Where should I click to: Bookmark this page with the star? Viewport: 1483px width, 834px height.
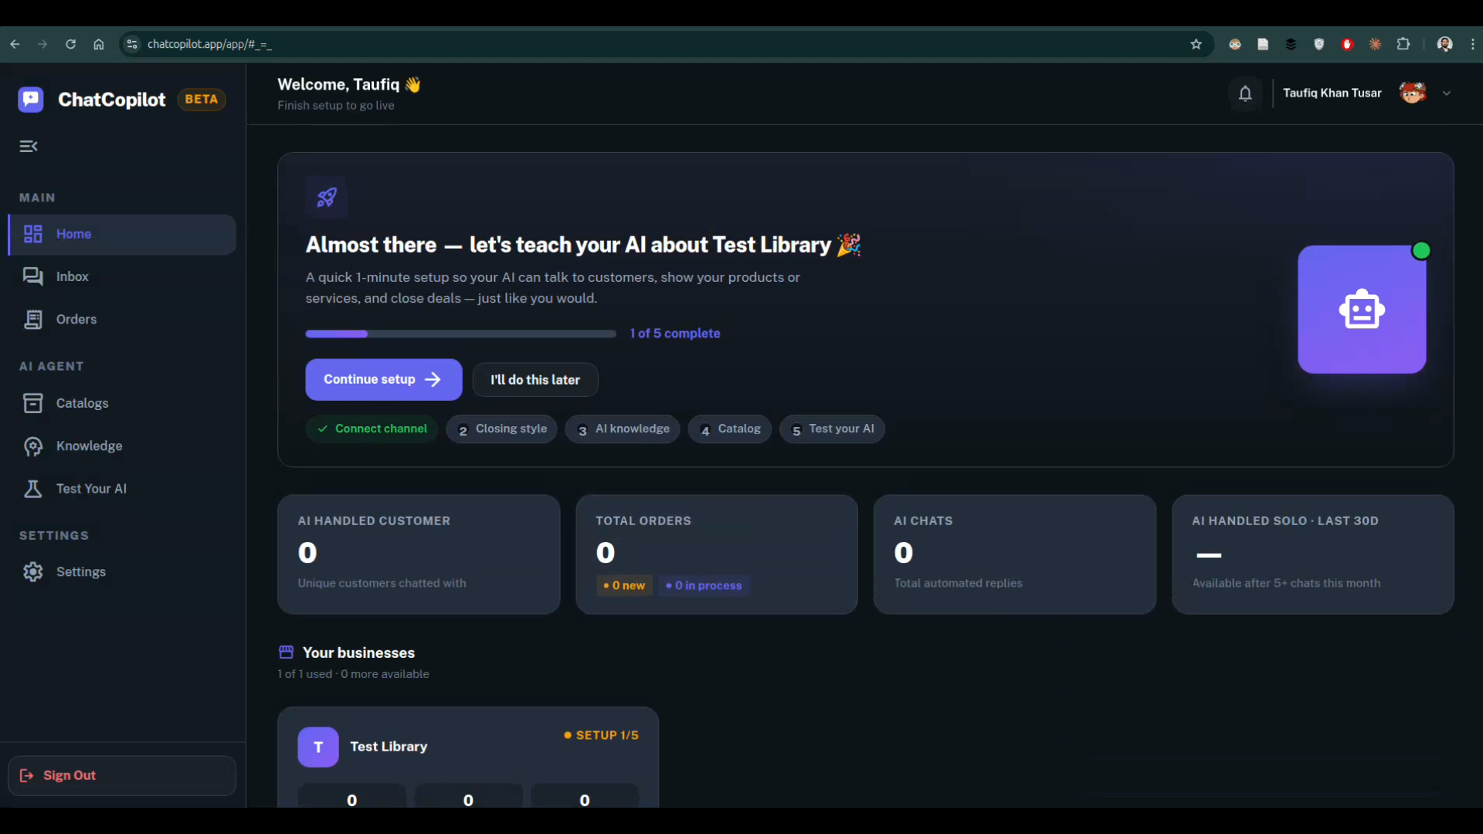pos(1196,44)
